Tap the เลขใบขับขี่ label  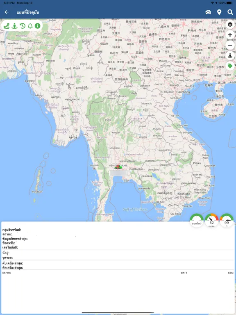(10, 247)
